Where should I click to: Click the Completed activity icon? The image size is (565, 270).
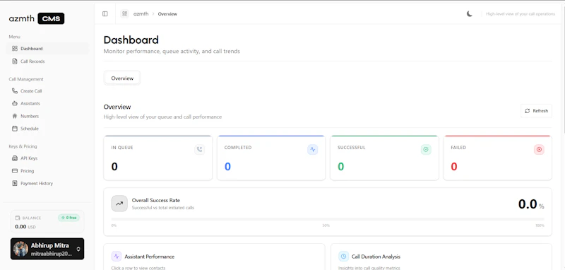(x=312, y=150)
